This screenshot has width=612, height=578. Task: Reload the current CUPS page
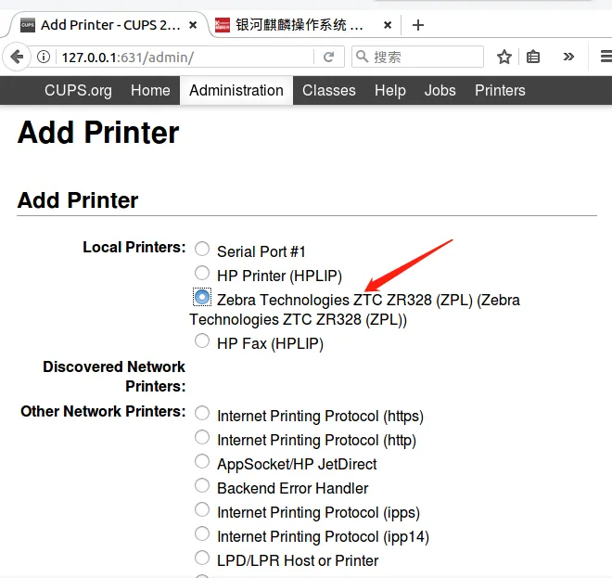[x=328, y=58]
